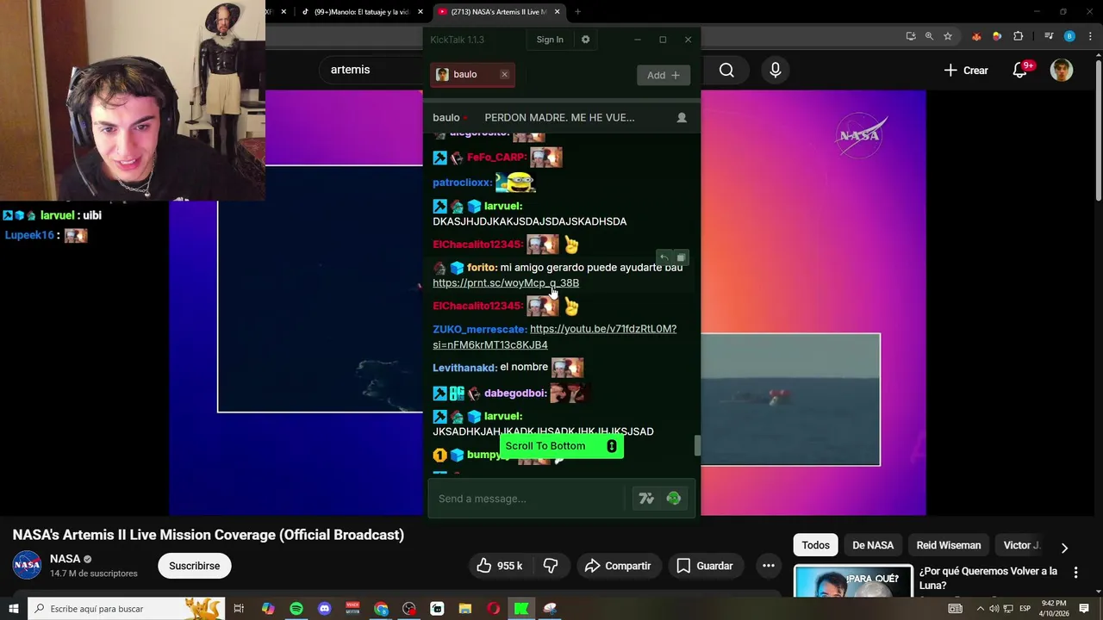
Task: Click install app icon in address bar
Action: point(911,36)
